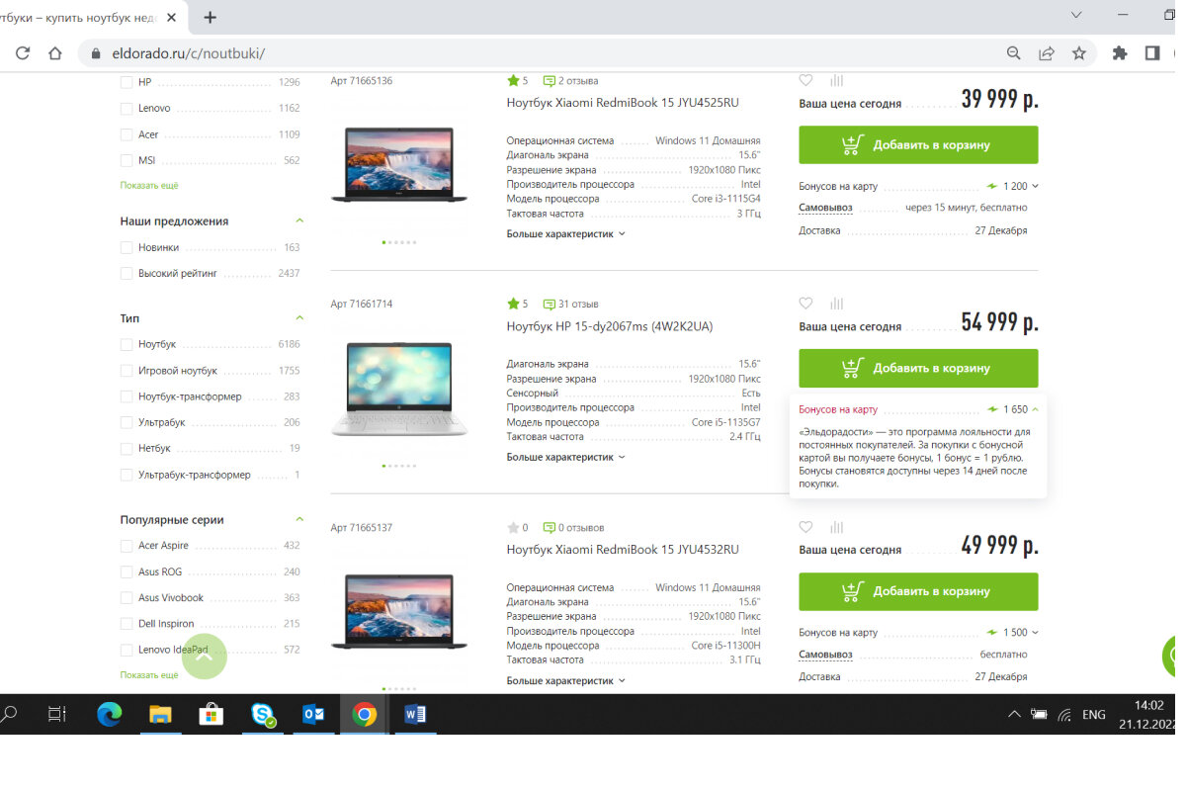Open the browser home page icon
The width and height of the screenshot is (1186, 791).
pyautogui.click(x=55, y=53)
